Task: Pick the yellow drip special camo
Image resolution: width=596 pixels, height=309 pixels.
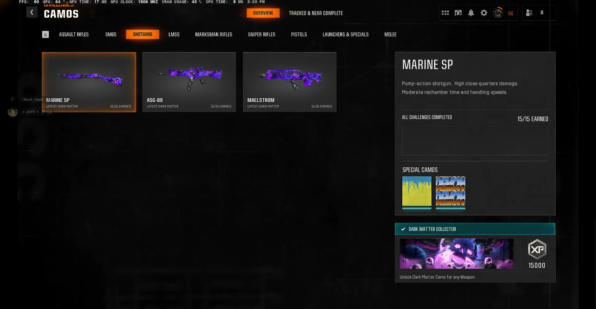Action: click(x=417, y=192)
